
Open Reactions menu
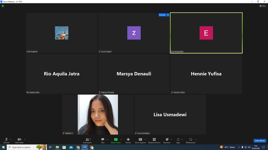(167, 141)
